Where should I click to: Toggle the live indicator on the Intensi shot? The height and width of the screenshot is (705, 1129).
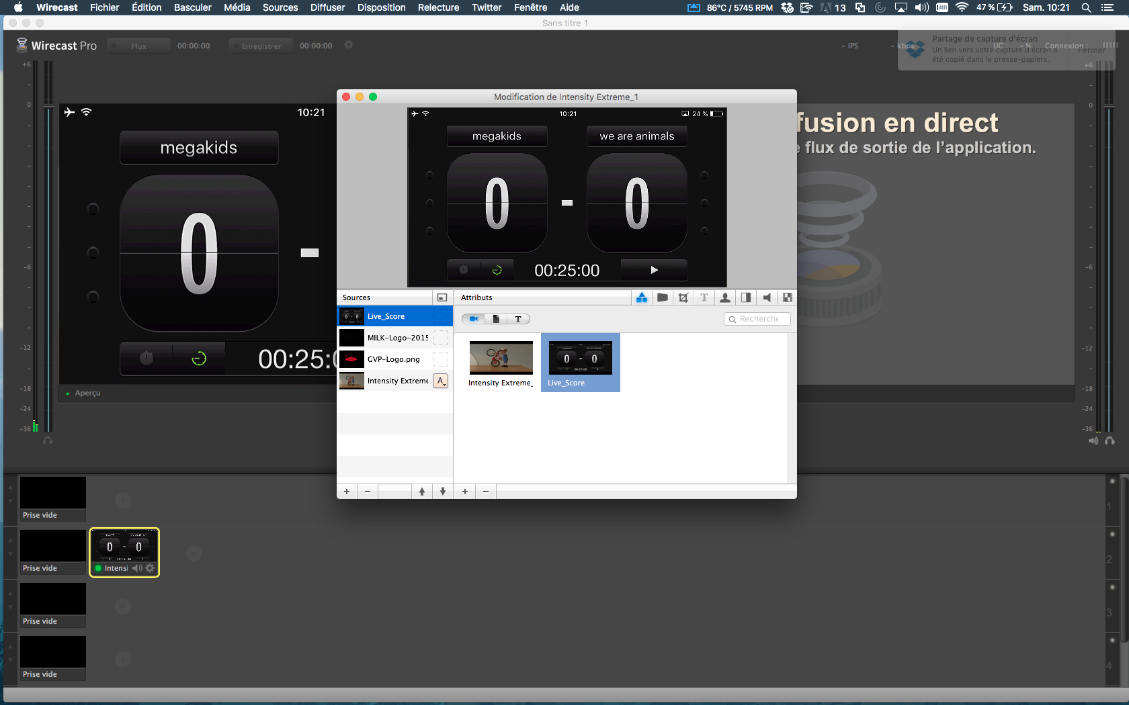pyautogui.click(x=98, y=568)
